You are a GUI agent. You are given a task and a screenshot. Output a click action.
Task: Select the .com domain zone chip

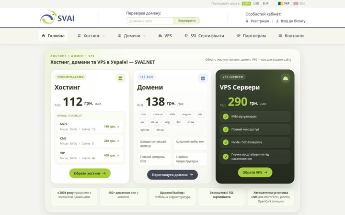pos(143,114)
